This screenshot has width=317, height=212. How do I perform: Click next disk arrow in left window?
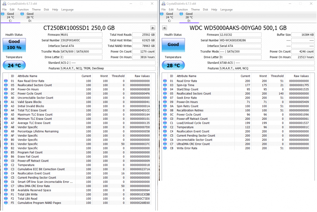pos(153,28)
